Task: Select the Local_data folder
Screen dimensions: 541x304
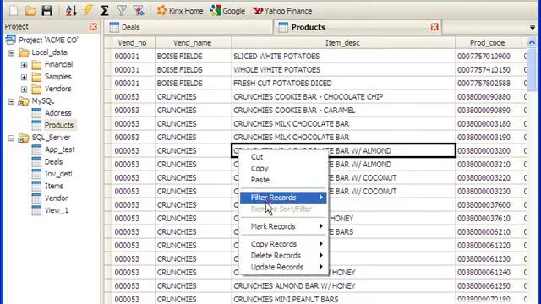Action: pos(43,52)
